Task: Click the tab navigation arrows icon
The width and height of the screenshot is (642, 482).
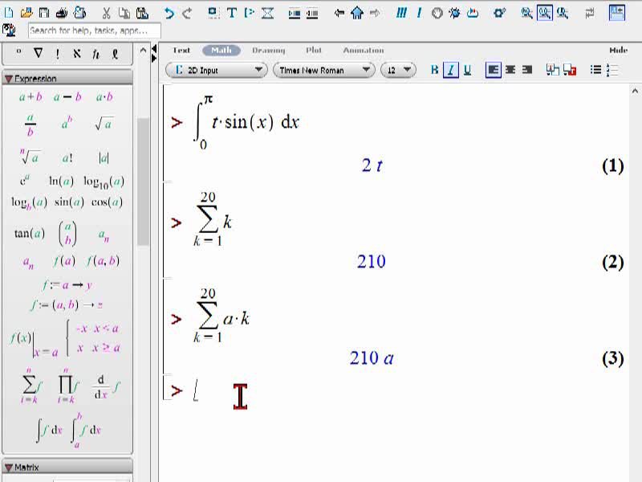Action: 590,13
